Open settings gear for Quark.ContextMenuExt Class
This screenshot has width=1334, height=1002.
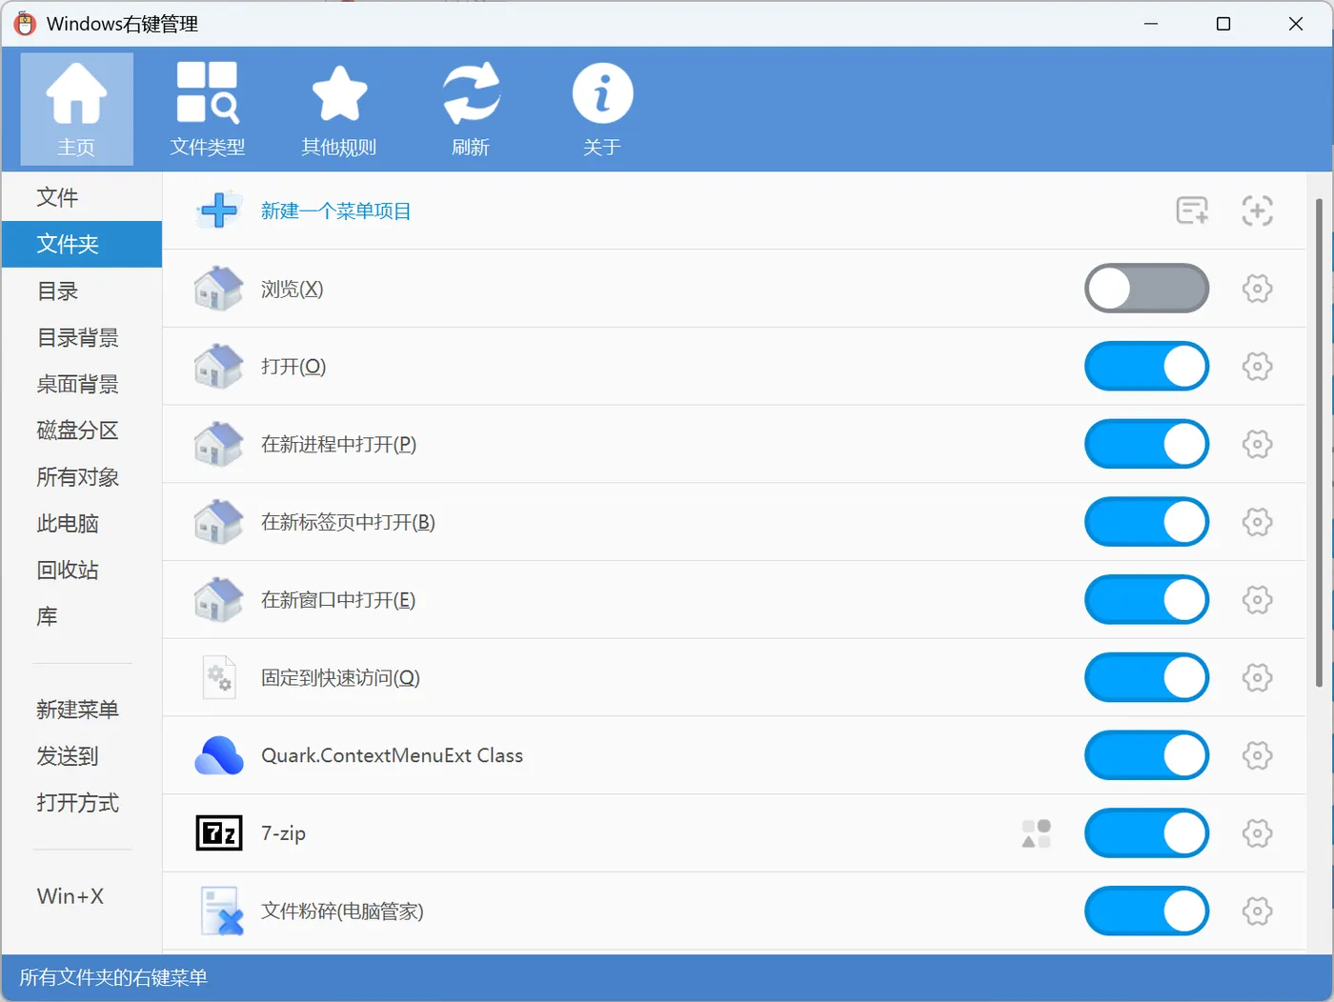pos(1257,755)
